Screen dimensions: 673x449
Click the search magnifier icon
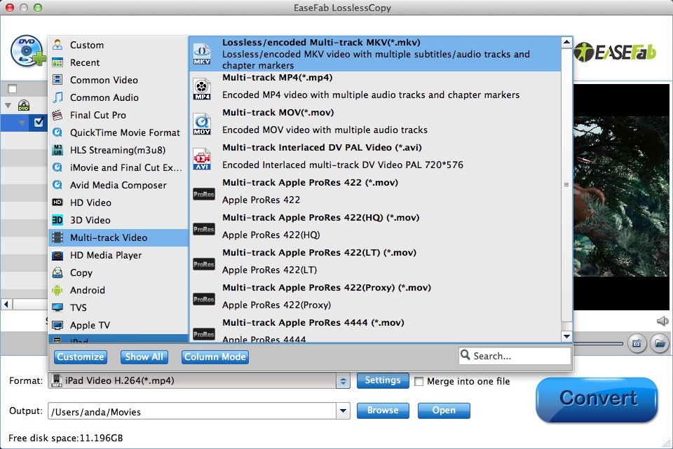pos(465,354)
